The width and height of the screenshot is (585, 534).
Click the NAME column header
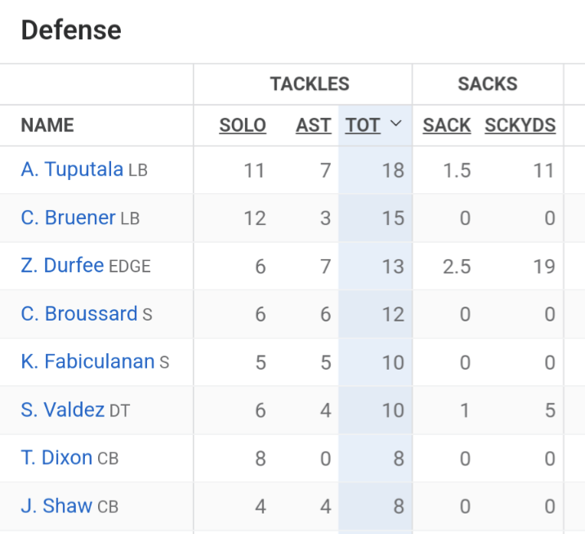click(x=47, y=125)
